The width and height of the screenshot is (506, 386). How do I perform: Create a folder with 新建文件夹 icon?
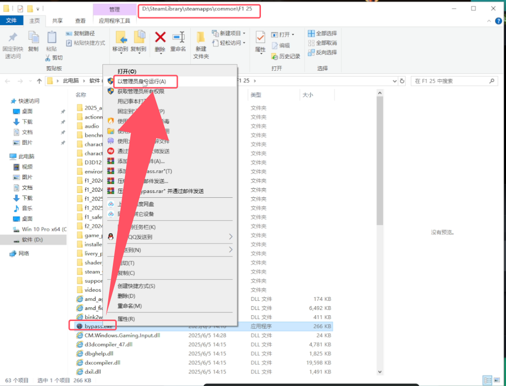point(201,38)
